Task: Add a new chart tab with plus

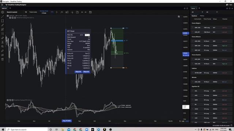Action: [x=10, y=8]
